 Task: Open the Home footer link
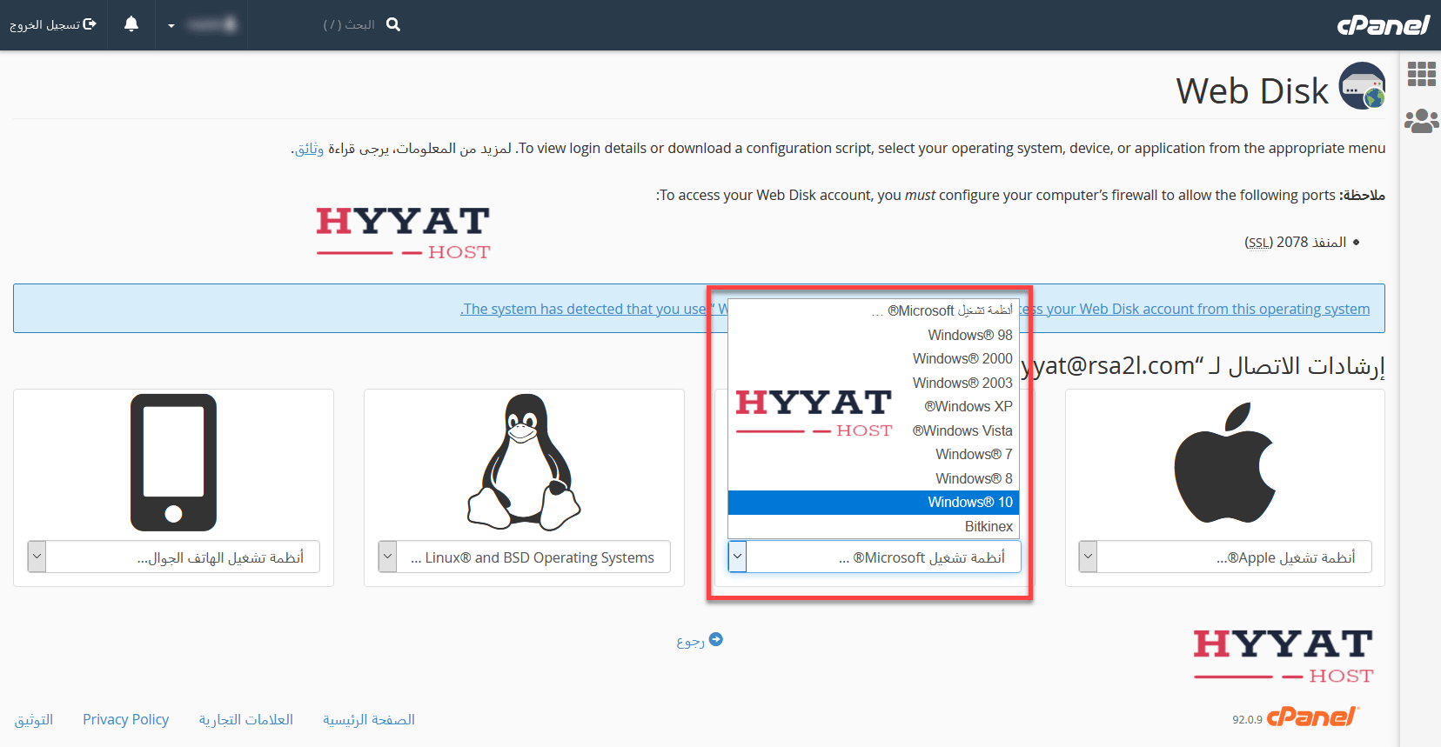(369, 719)
